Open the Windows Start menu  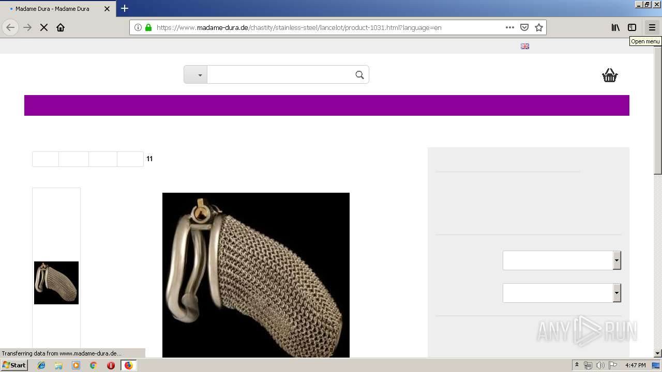[14, 365]
